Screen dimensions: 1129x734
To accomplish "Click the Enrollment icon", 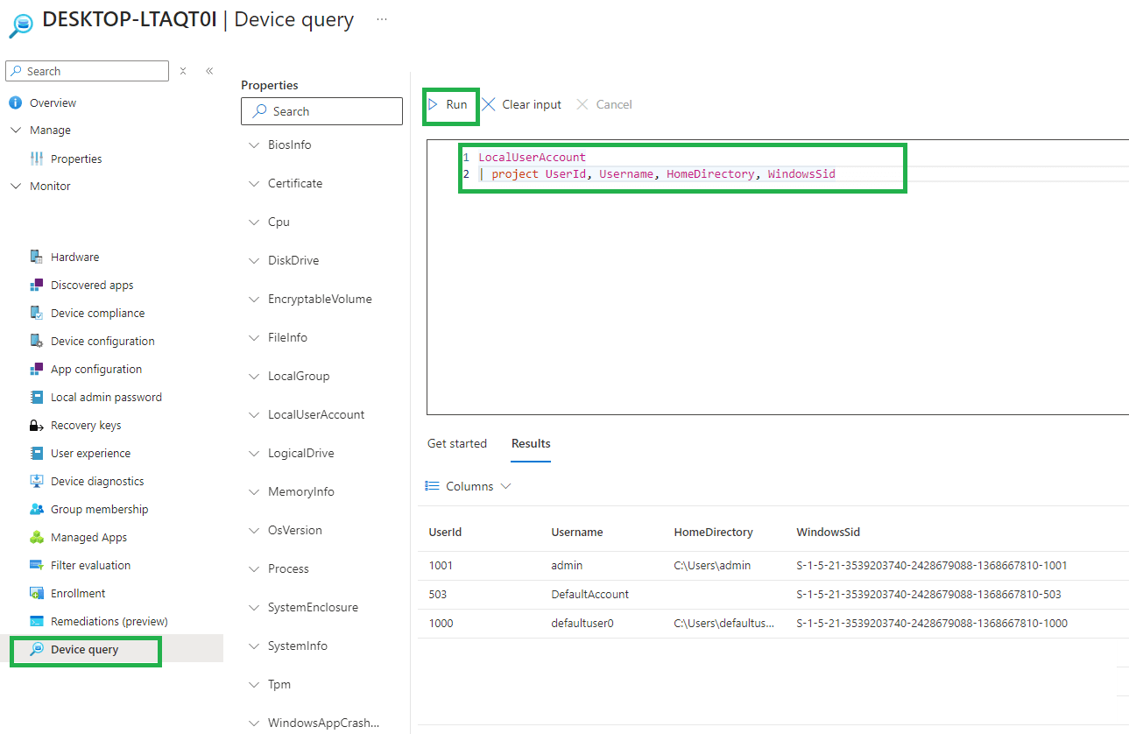I will [36, 593].
